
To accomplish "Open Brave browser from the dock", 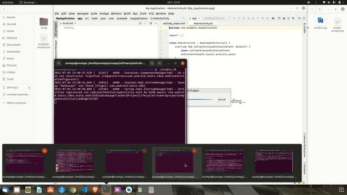I will (x=95, y=190).
